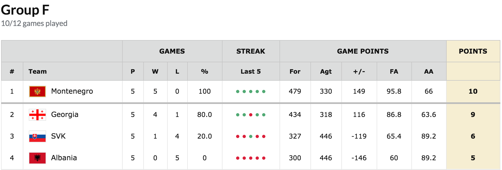Click the Georgia flag icon
Image resolution: width=502 pixels, height=170 pixels.
37,115
